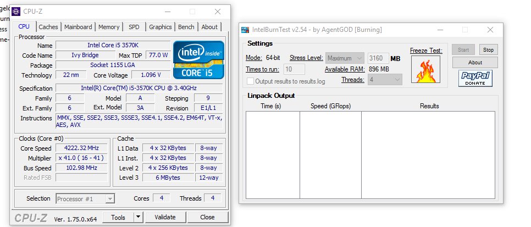Image resolution: width=531 pixels, height=227 pixels.
Task: Click the 77.0 W Max TDP value
Action: pyautogui.click(x=158, y=55)
